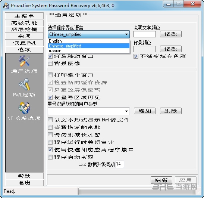Click 修改 next to 说明文字颜色

pos(171,34)
